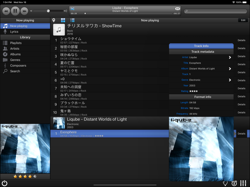Skip to the next track

click(x=24, y=11)
